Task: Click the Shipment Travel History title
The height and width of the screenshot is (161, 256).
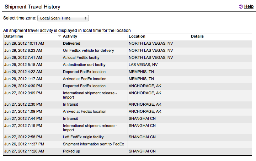Action: coord(32,7)
